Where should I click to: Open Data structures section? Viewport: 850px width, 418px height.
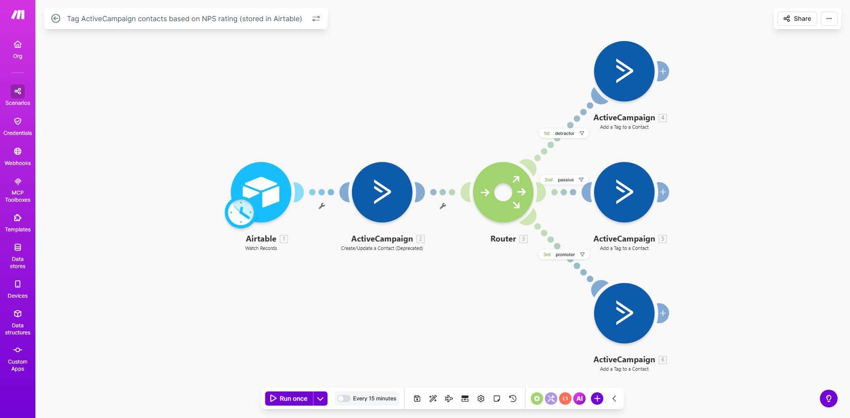coord(18,322)
